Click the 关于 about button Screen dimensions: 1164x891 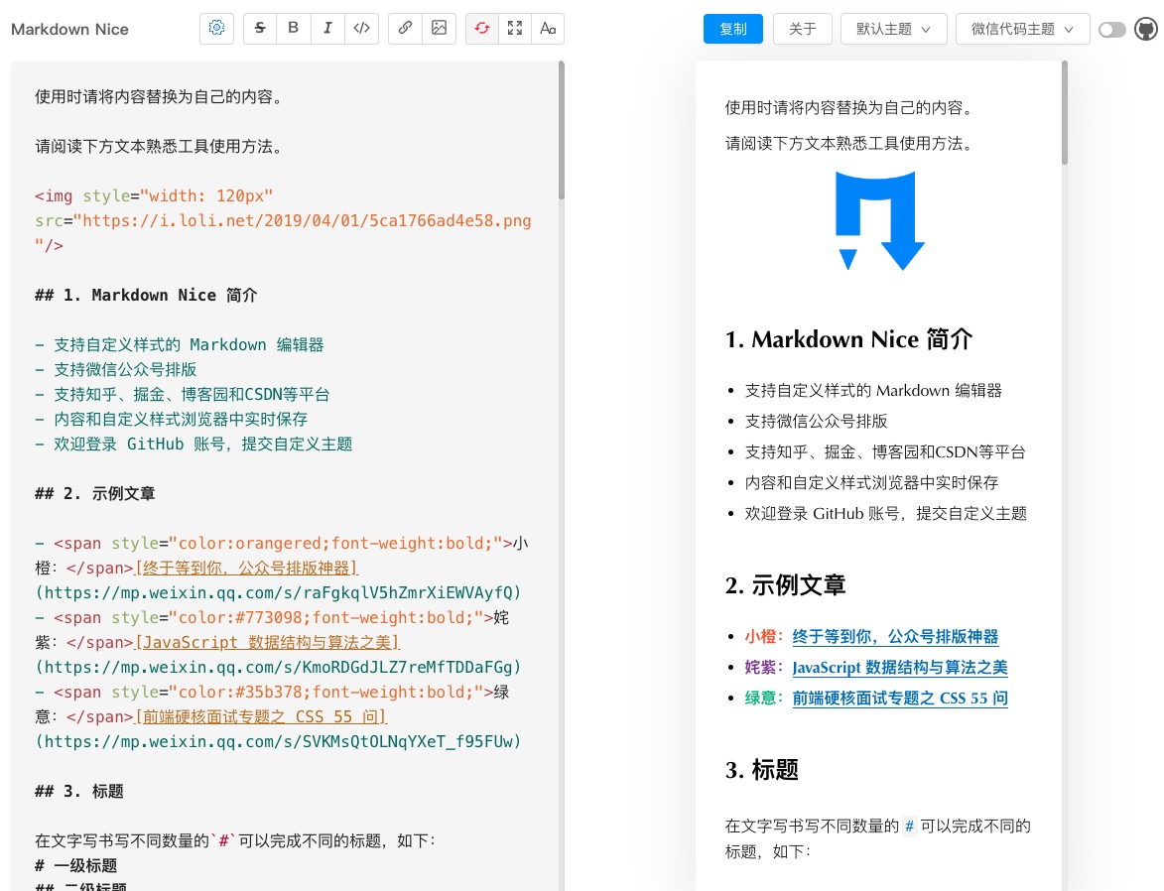(802, 29)
